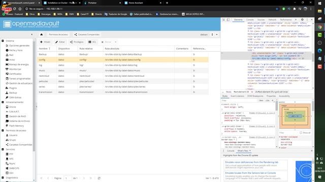Switch to the DevTools Sources tab
This screenshot has height=182, width=325.
point(261,20)
